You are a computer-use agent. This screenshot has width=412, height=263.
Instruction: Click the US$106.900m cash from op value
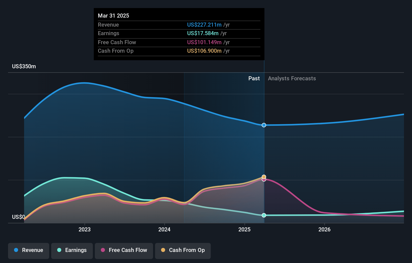pos(204,51)
